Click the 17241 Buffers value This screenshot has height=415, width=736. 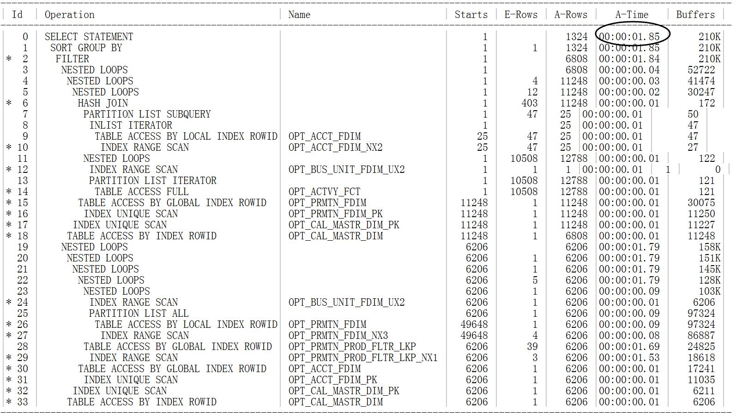click(x=701, y=369)
